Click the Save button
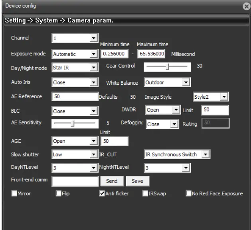Screen dimensions: 251x230 tap(138, 181)
